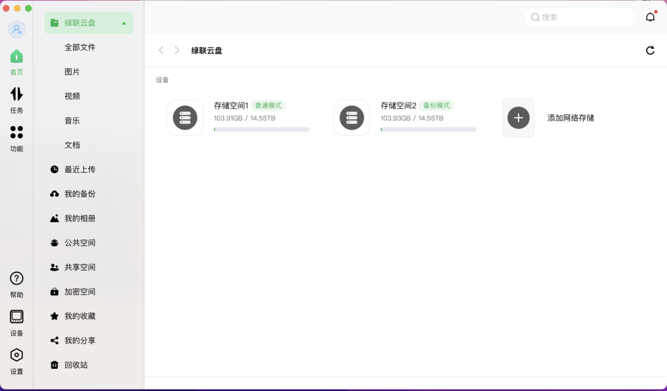
Task: Click the 存储空间2 usage progress bar
Action: 429,129
